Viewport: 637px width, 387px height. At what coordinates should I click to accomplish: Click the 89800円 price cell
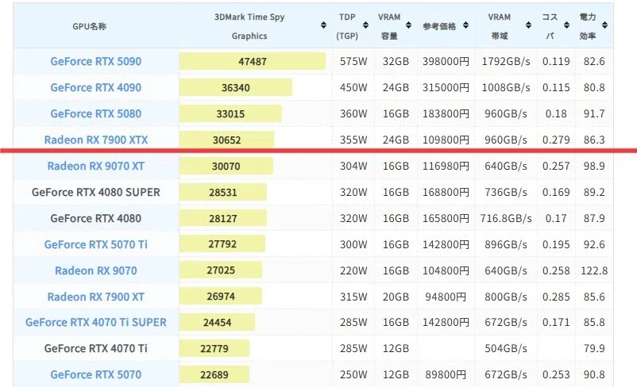(x=446, y=374)
